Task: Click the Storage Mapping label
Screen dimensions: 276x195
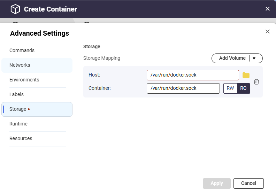Action: 102,58
